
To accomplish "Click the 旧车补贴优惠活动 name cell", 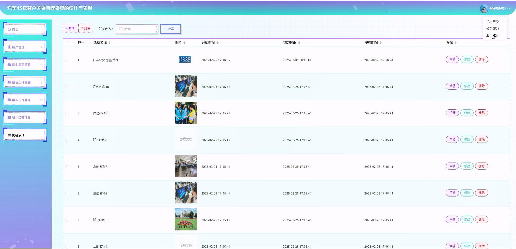I will coord(105,60).
